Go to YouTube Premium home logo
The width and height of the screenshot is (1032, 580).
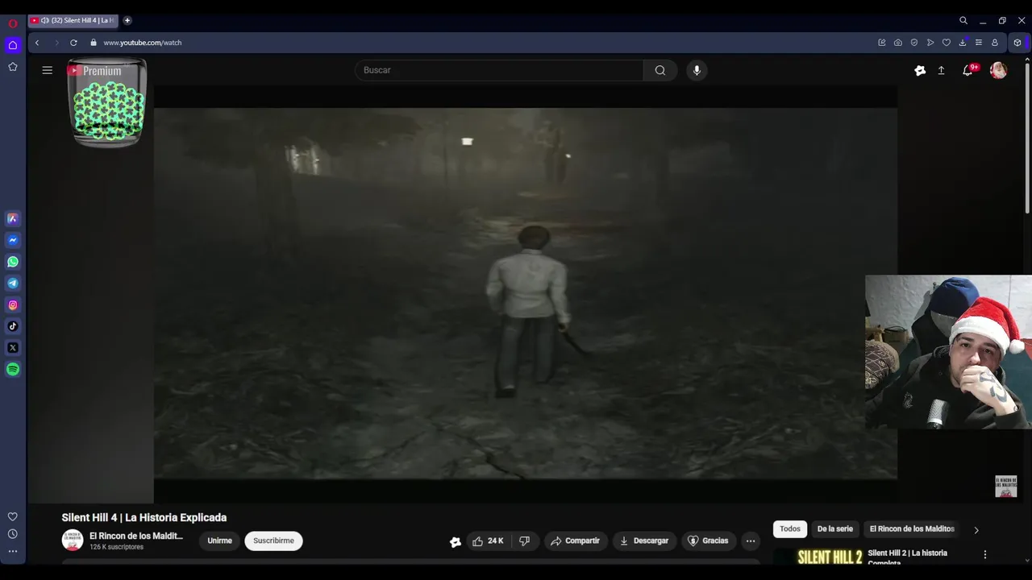pos(94,71)
